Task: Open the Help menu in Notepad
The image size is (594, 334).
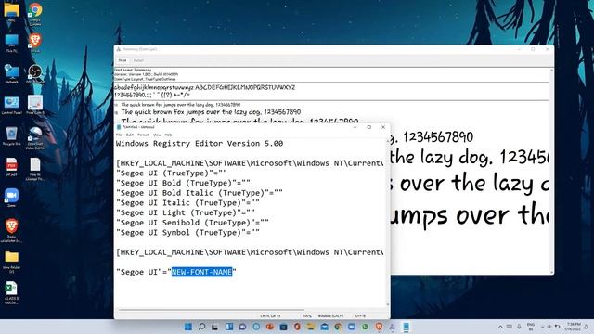Action: pos(168,135)
